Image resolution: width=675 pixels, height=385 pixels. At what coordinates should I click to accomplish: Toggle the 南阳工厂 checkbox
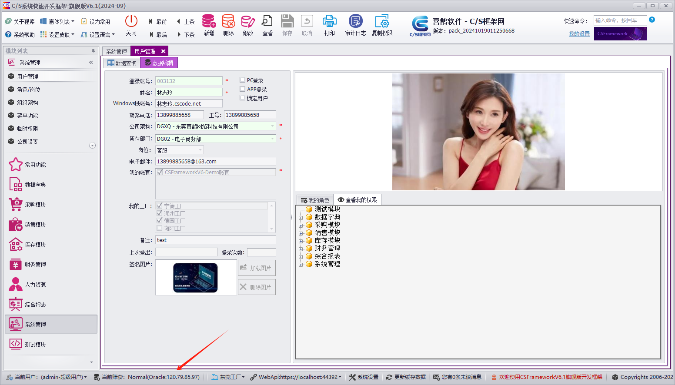160,228
